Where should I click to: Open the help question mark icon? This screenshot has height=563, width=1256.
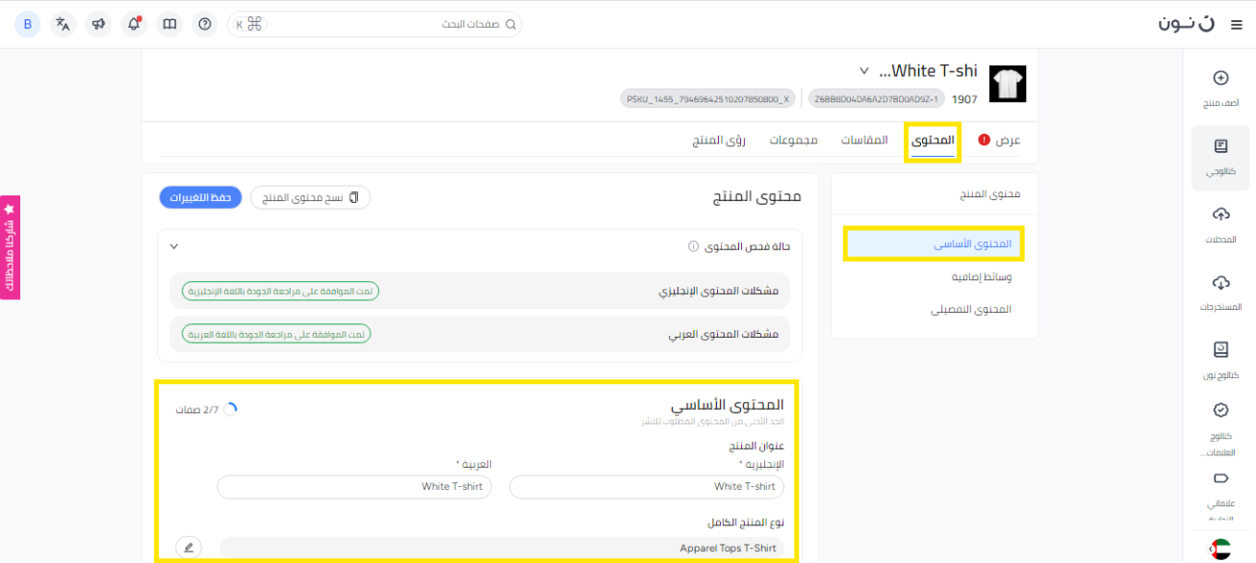click(204, 24)
